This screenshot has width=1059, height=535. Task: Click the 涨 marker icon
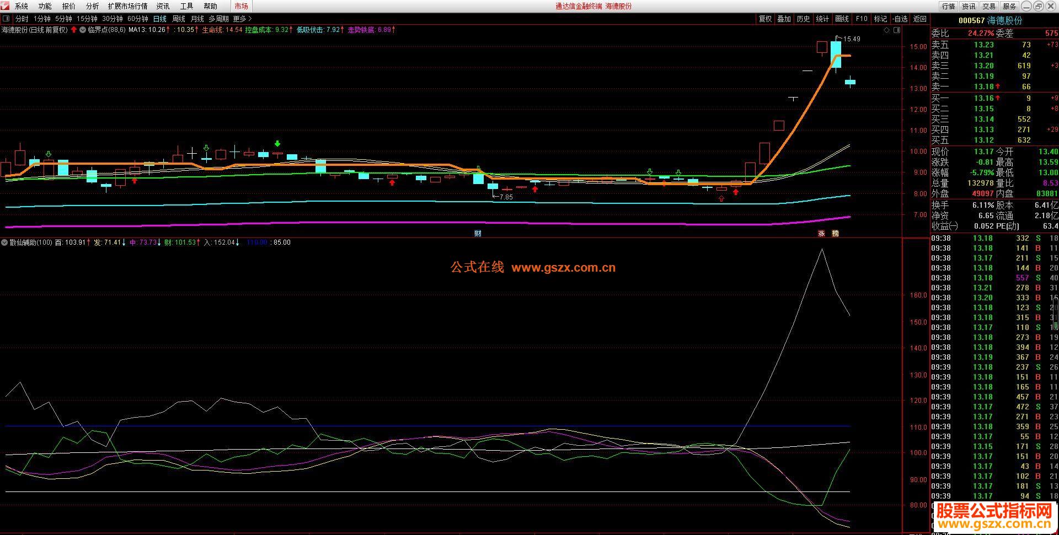point(821,234)
